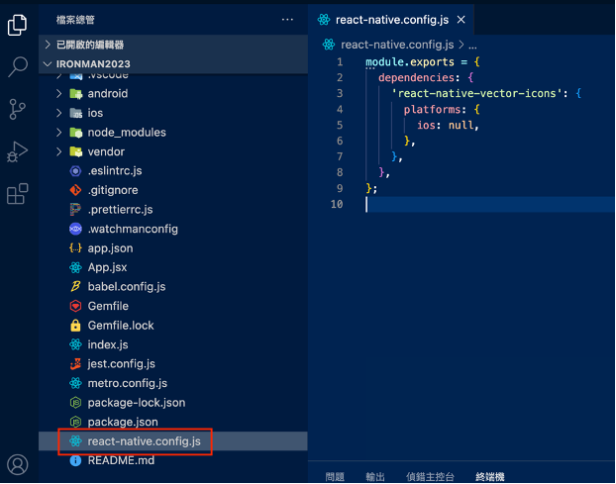Click the breadcrumb ellipsis symbol segment
This screenshot has width=616, height=484.
click(x=472, y=46)
